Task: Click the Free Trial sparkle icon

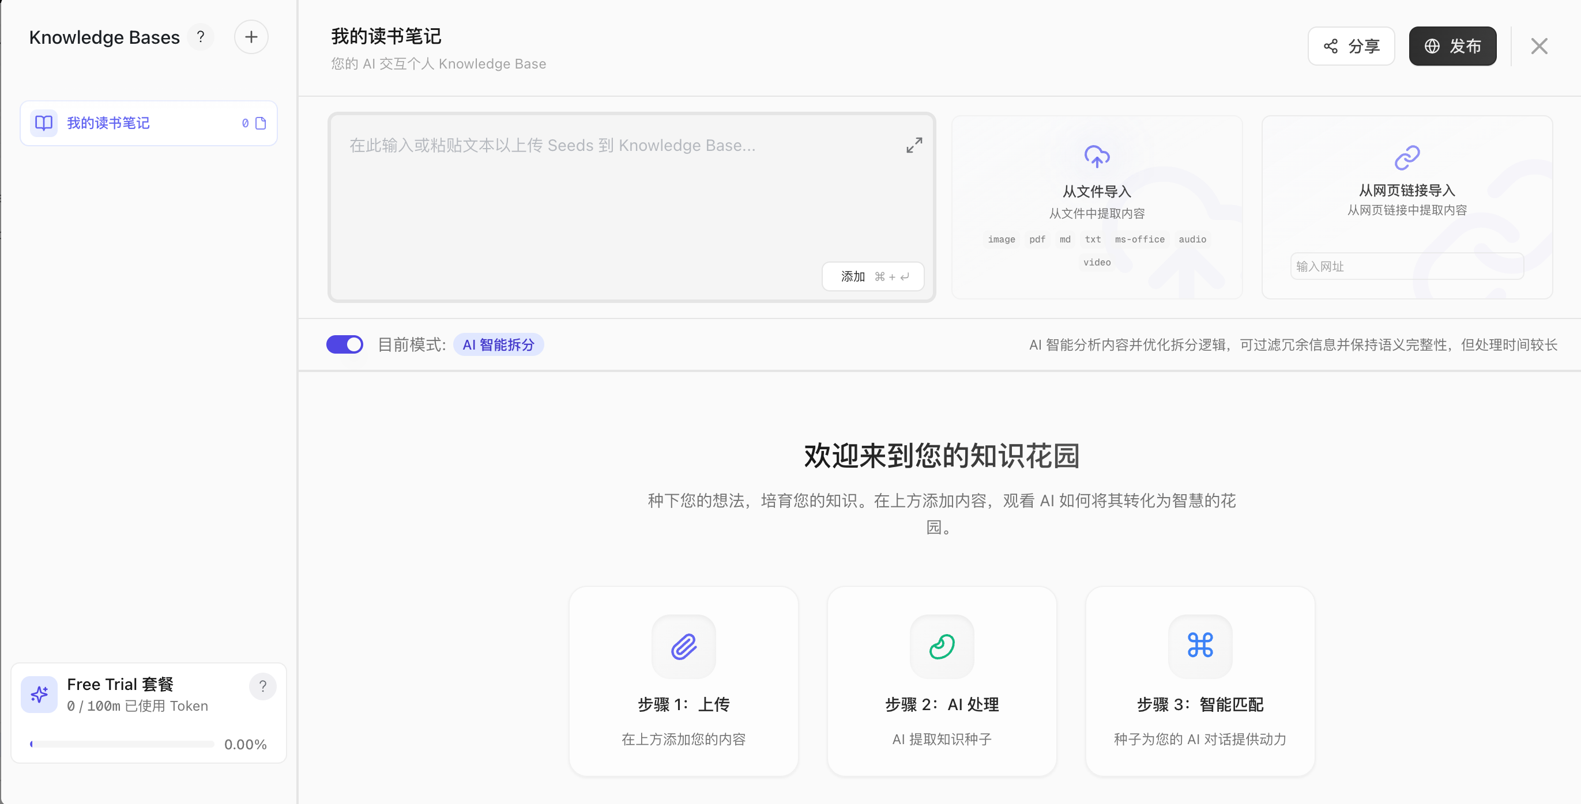Action: point(39,694)
